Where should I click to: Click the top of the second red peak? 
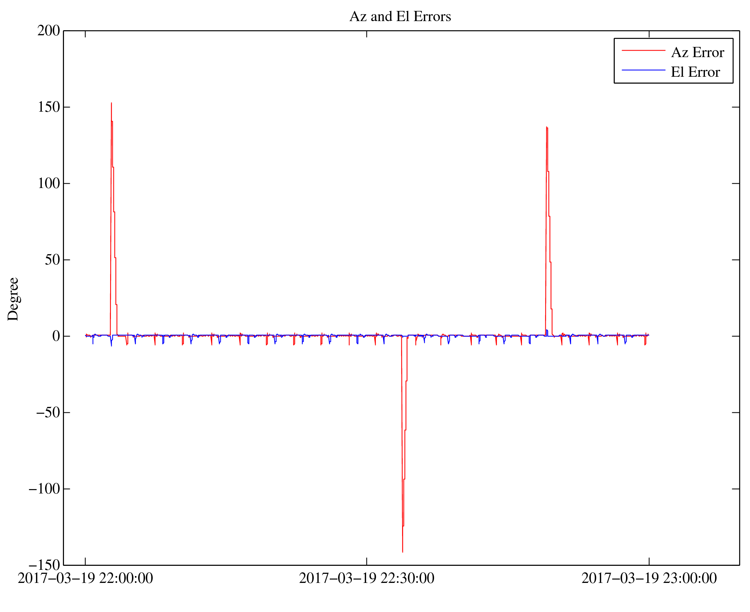coord(546,127)
